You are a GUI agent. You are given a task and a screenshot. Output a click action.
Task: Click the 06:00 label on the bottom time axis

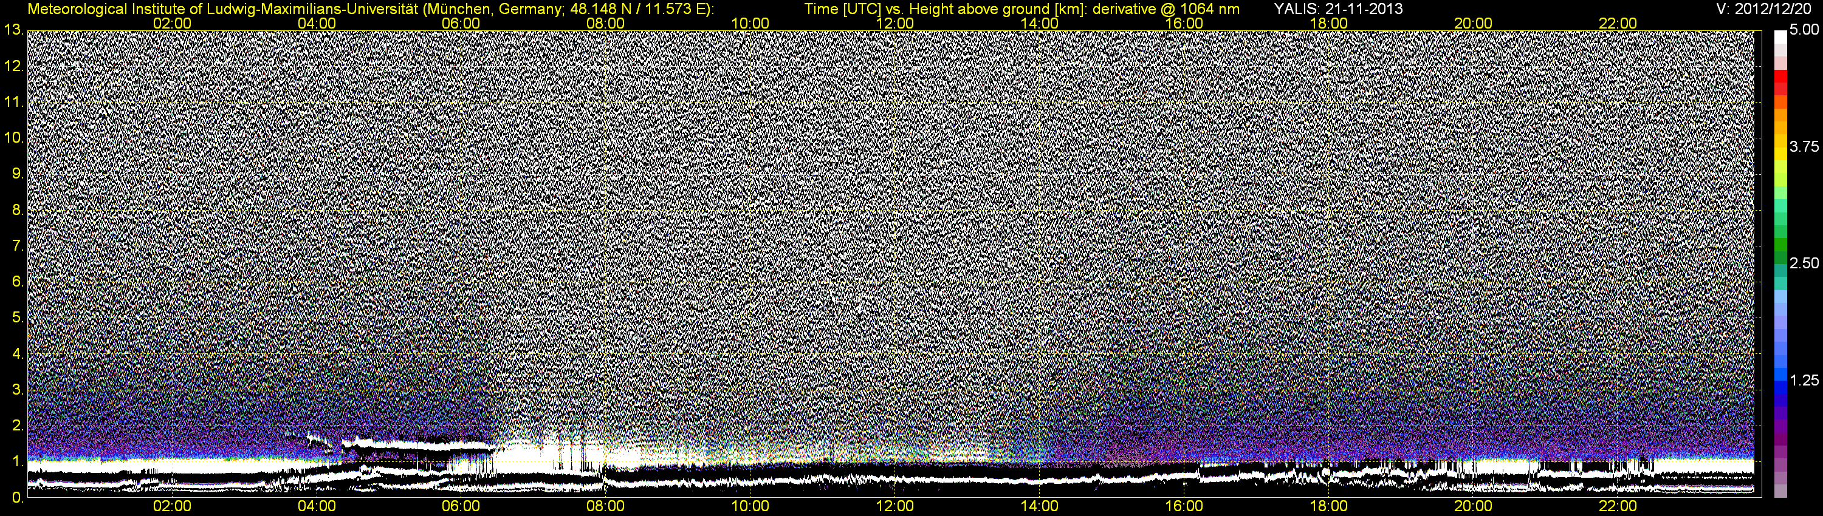pyautogui.click(x=461, y=506)
